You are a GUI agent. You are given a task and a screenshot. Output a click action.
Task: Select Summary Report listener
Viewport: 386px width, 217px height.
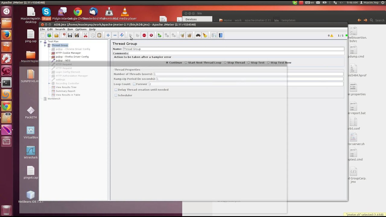coord(65,91)
